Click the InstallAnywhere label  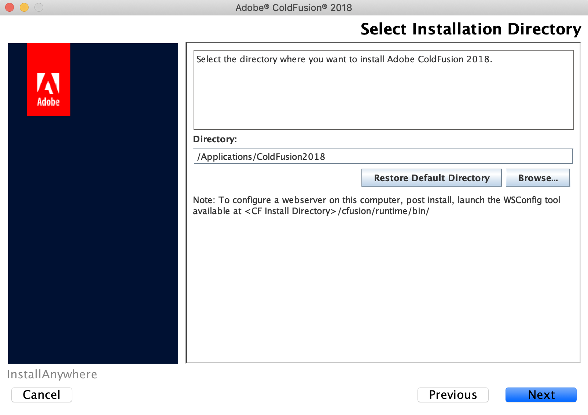tap(52, 374)
